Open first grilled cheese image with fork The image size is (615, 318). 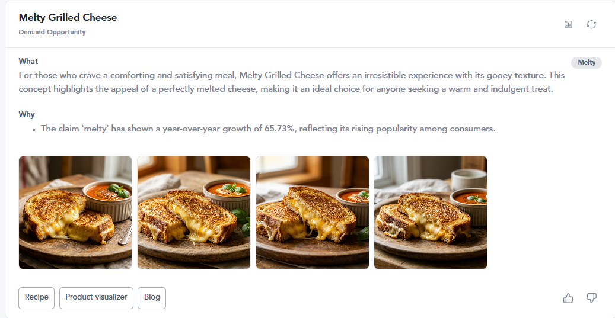coord(75,213)
